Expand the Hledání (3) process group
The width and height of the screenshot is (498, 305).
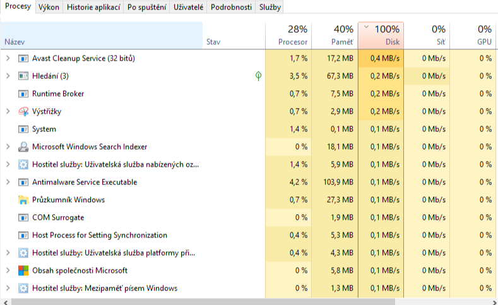(8, 76)
